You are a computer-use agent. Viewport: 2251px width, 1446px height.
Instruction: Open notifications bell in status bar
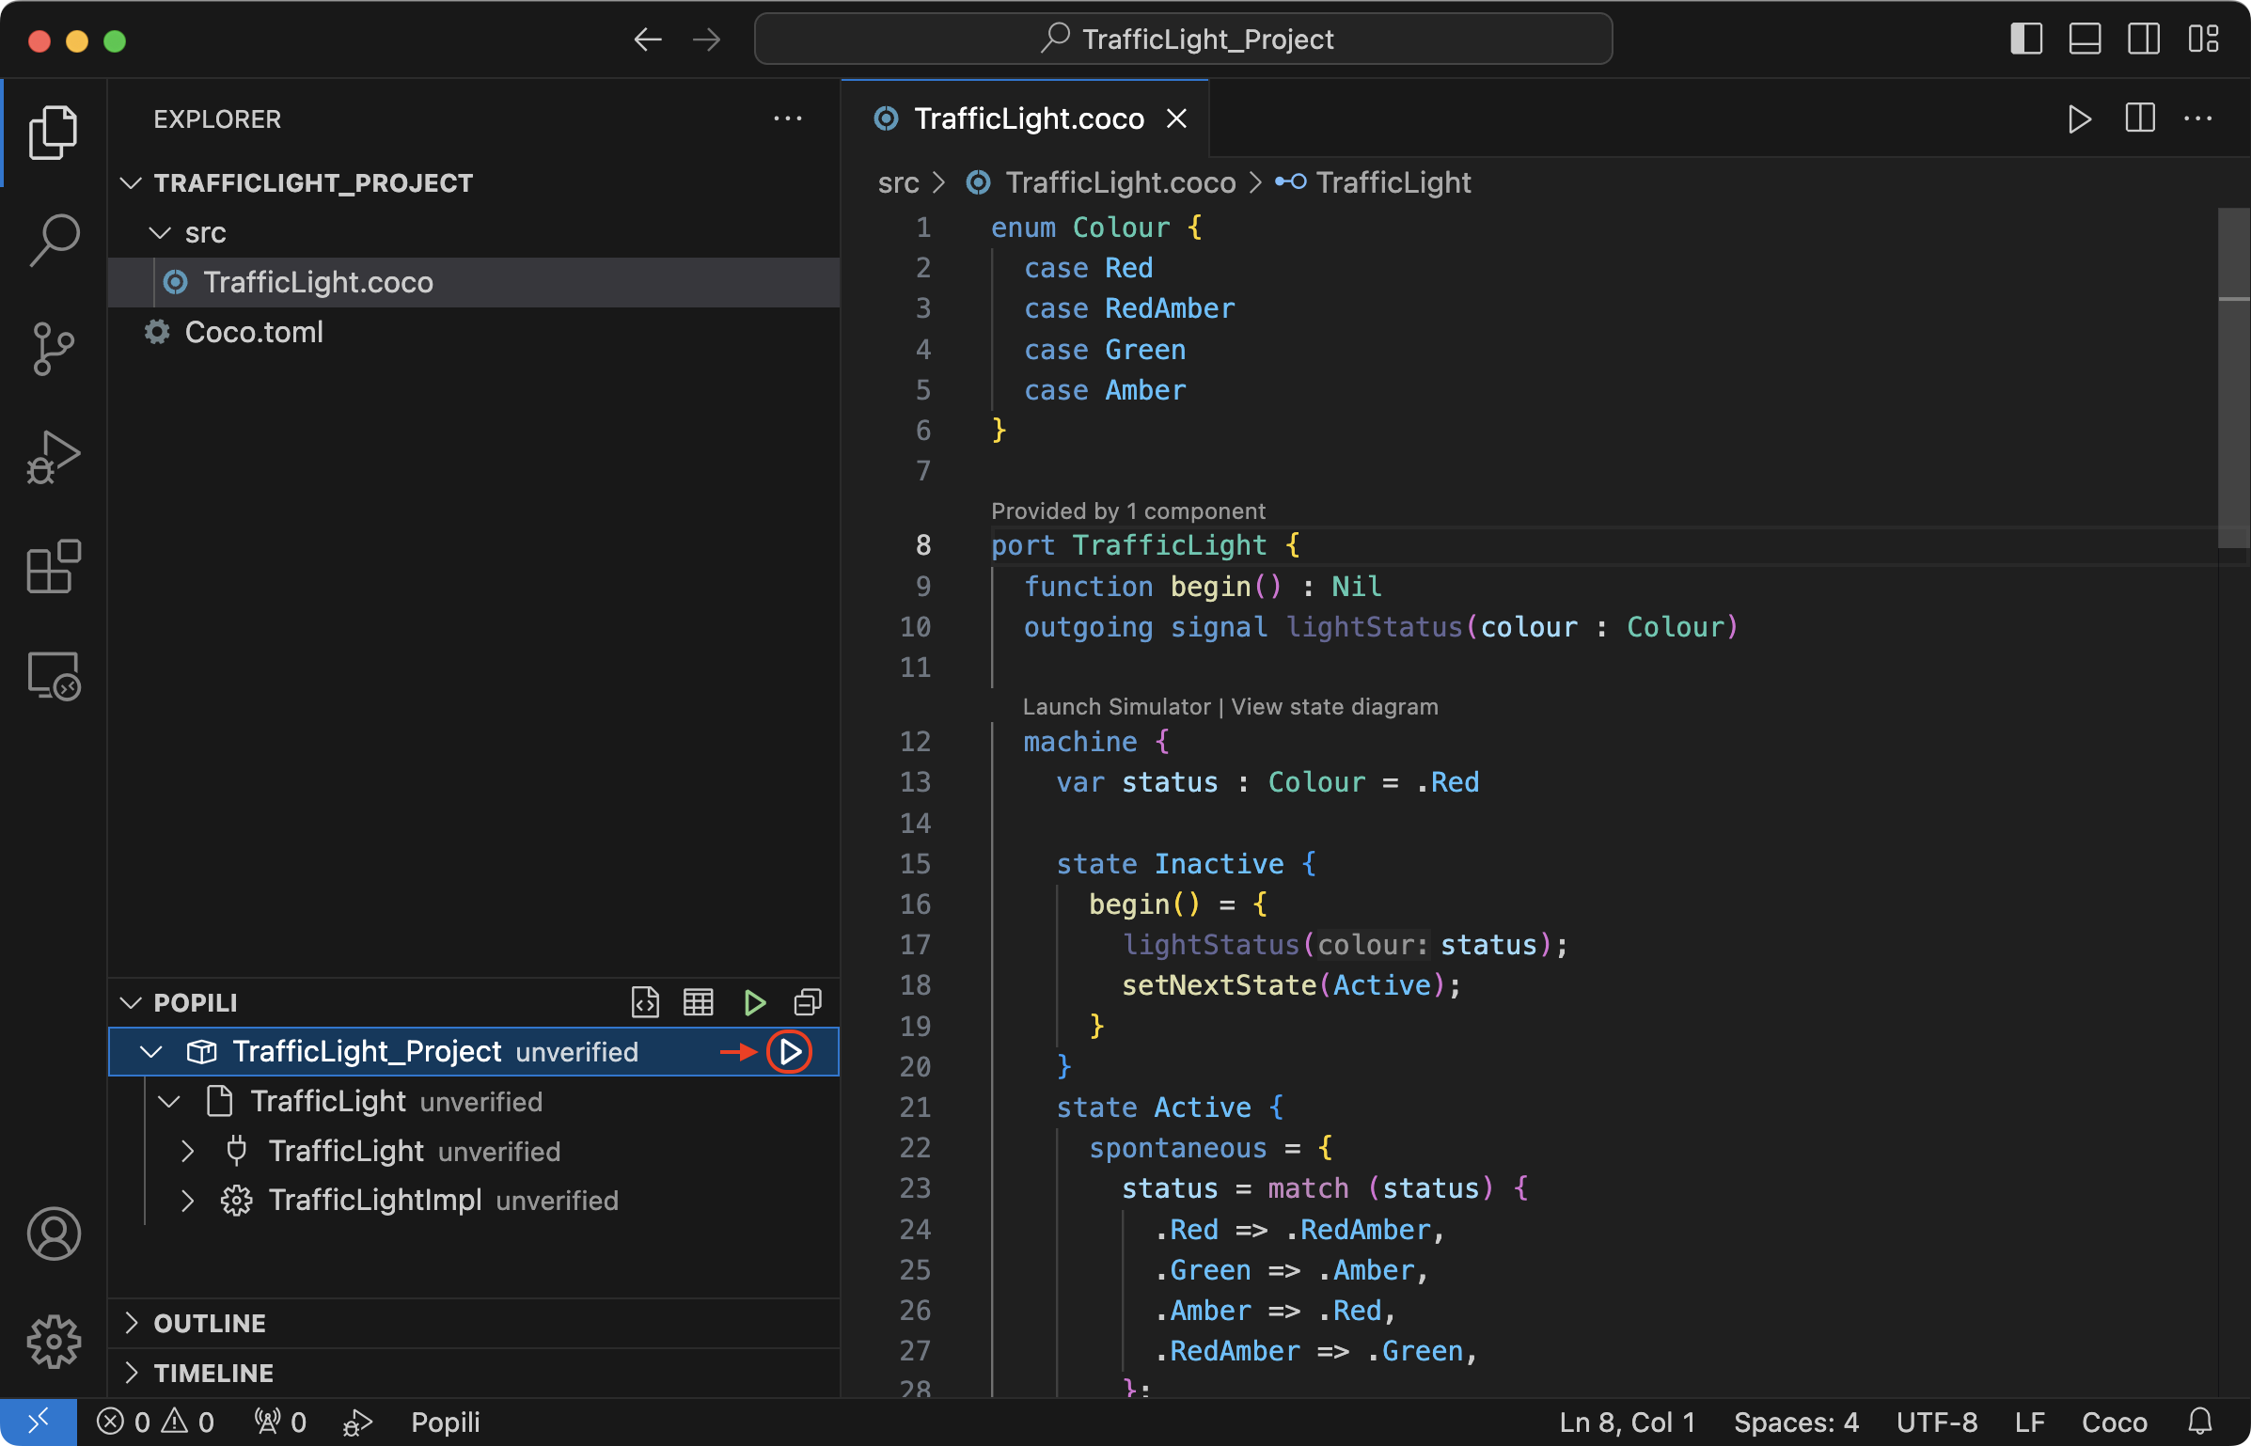2200,1422
